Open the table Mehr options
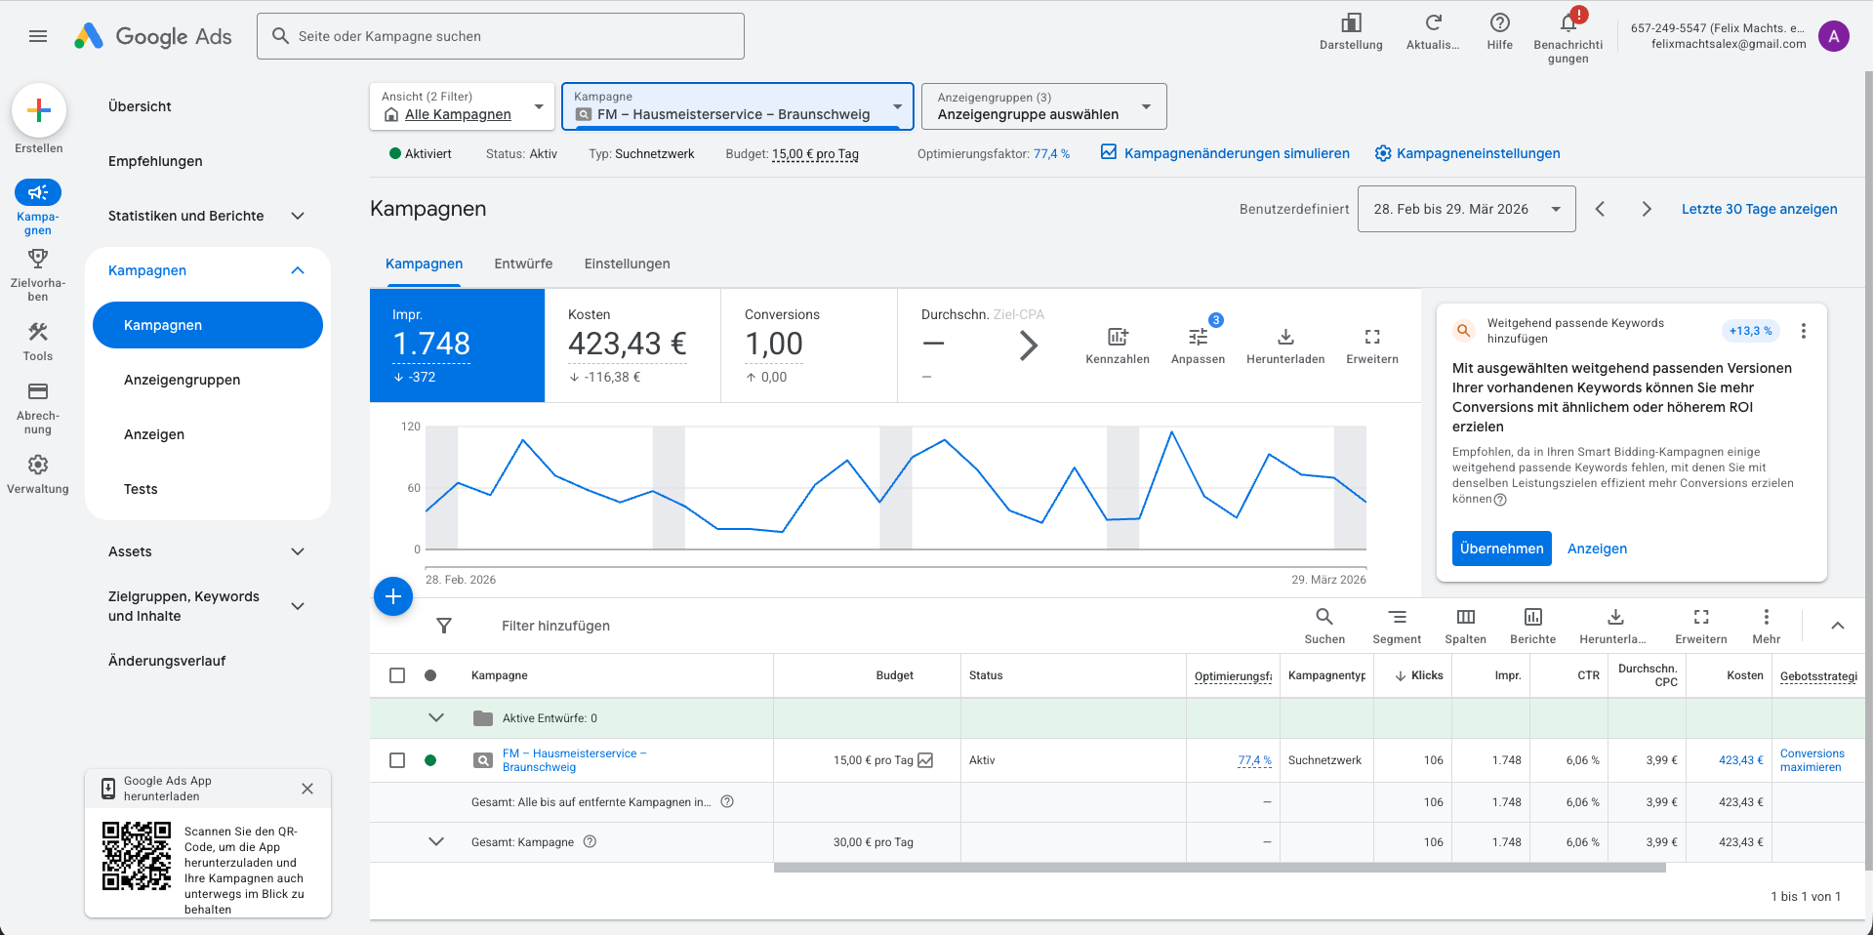The image size is (1873, 935). point(1767,617)
